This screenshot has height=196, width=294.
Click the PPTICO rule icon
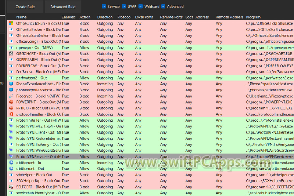(x=11, y=108)
